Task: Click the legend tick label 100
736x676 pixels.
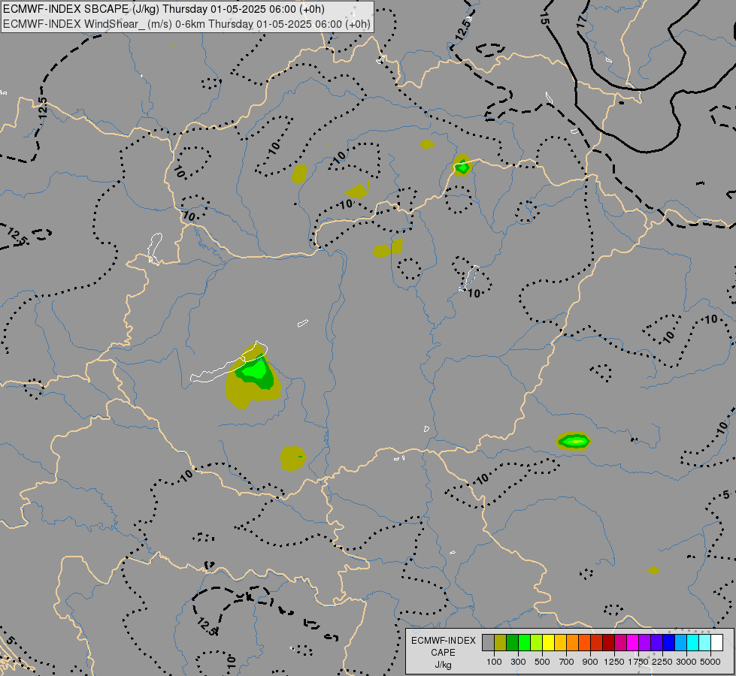Action: [x=494, y=662]
